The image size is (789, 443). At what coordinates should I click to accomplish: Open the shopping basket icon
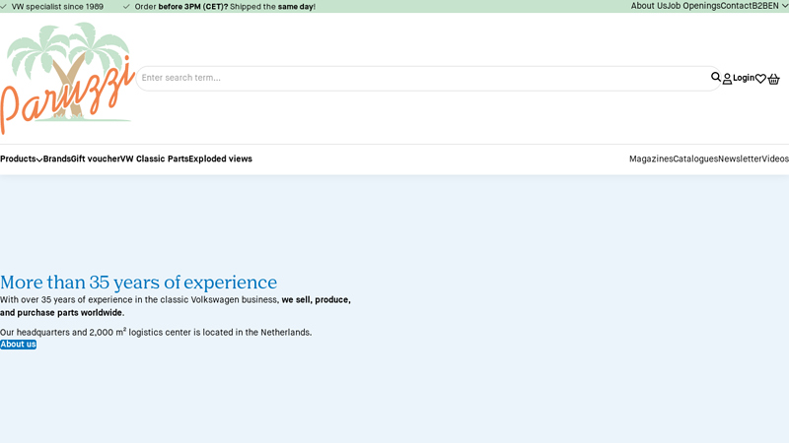coord(774,79)
